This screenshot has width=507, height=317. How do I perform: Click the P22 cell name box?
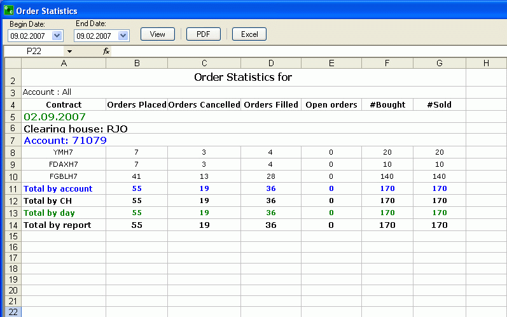35,51
